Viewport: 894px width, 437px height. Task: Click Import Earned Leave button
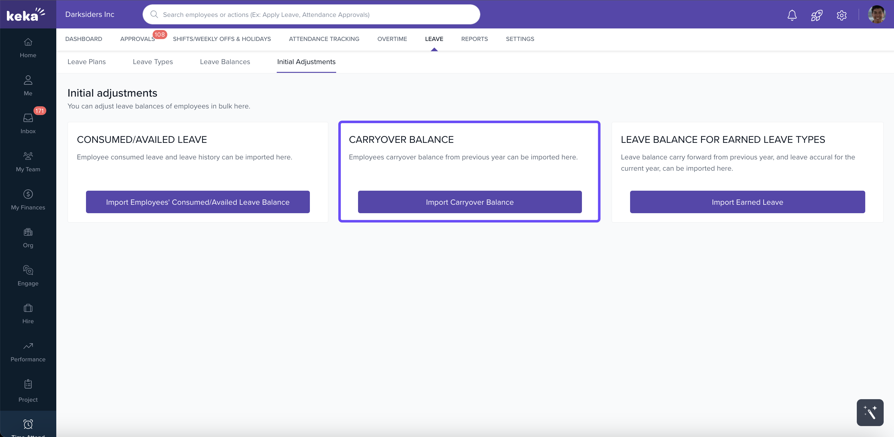coord(747,202)
